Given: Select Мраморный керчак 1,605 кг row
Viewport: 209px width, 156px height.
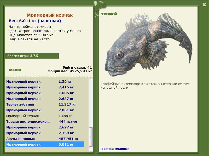Looking at the screenshot, I should pyautogui.click(x=45, y=93).
